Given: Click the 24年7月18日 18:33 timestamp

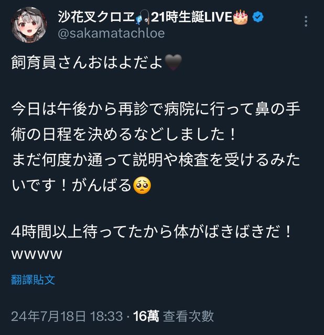Looking at the screenshot, I should click(67, 316).
